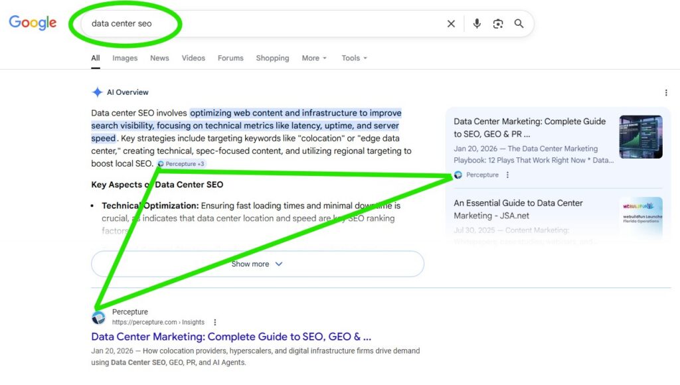Expand the More dropdown
Screen dimensions: 680x385
coord(314,58)
